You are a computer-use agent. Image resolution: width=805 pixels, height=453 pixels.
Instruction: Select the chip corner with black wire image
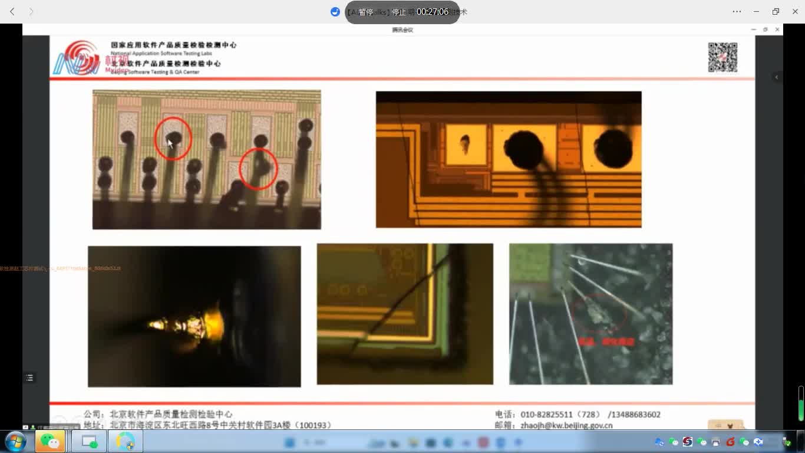[x=405, y=314]
